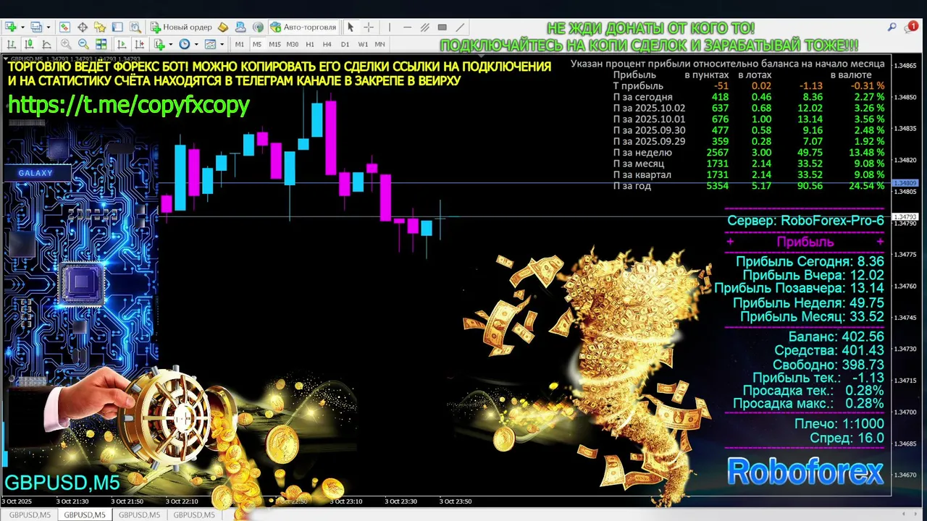Switch the chart to candlesticks mode
927x521 pixels.
pos(29,44)
